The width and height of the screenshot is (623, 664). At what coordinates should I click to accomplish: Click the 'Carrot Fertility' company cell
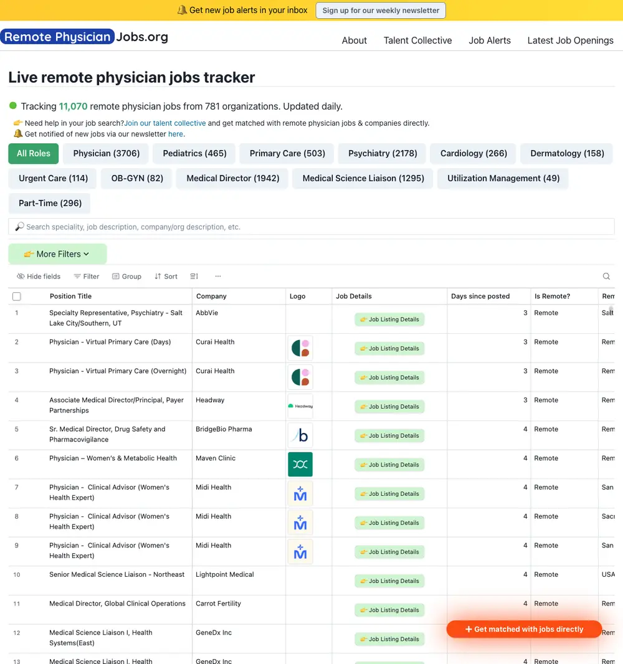tap(218, 604)
